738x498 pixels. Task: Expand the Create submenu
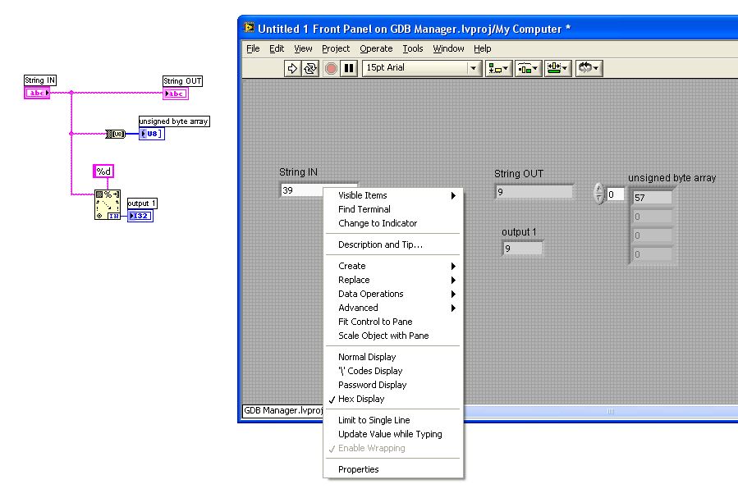(393, 266)
